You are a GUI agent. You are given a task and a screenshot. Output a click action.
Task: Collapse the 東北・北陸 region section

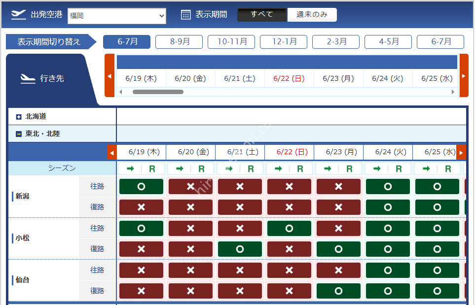pos(19,134)
